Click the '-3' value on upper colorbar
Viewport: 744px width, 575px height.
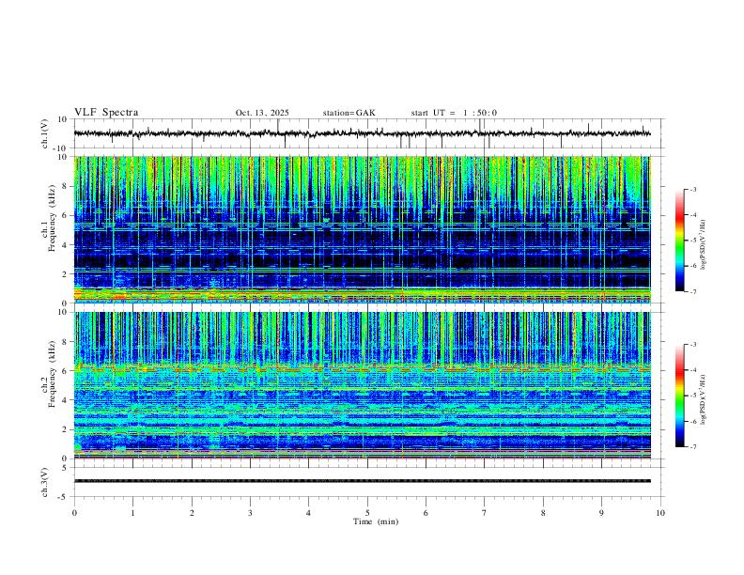(692, 189)
